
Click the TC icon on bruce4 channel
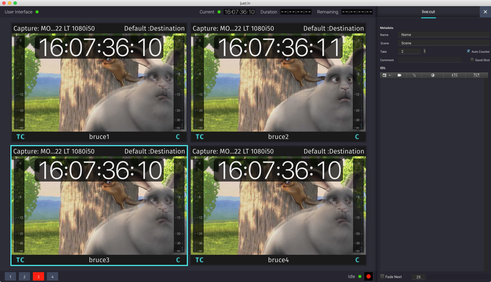[199, 260]
